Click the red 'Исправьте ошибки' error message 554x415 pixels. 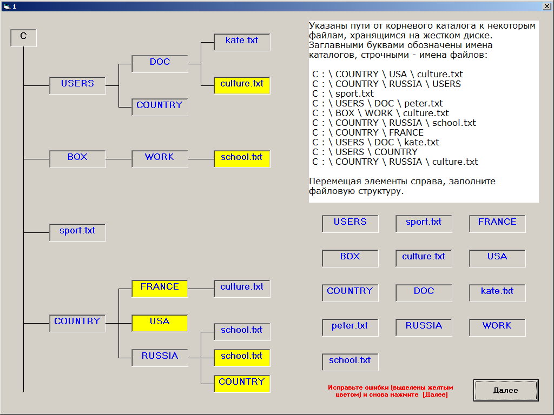pyautogui.click(x=391, y=391)
